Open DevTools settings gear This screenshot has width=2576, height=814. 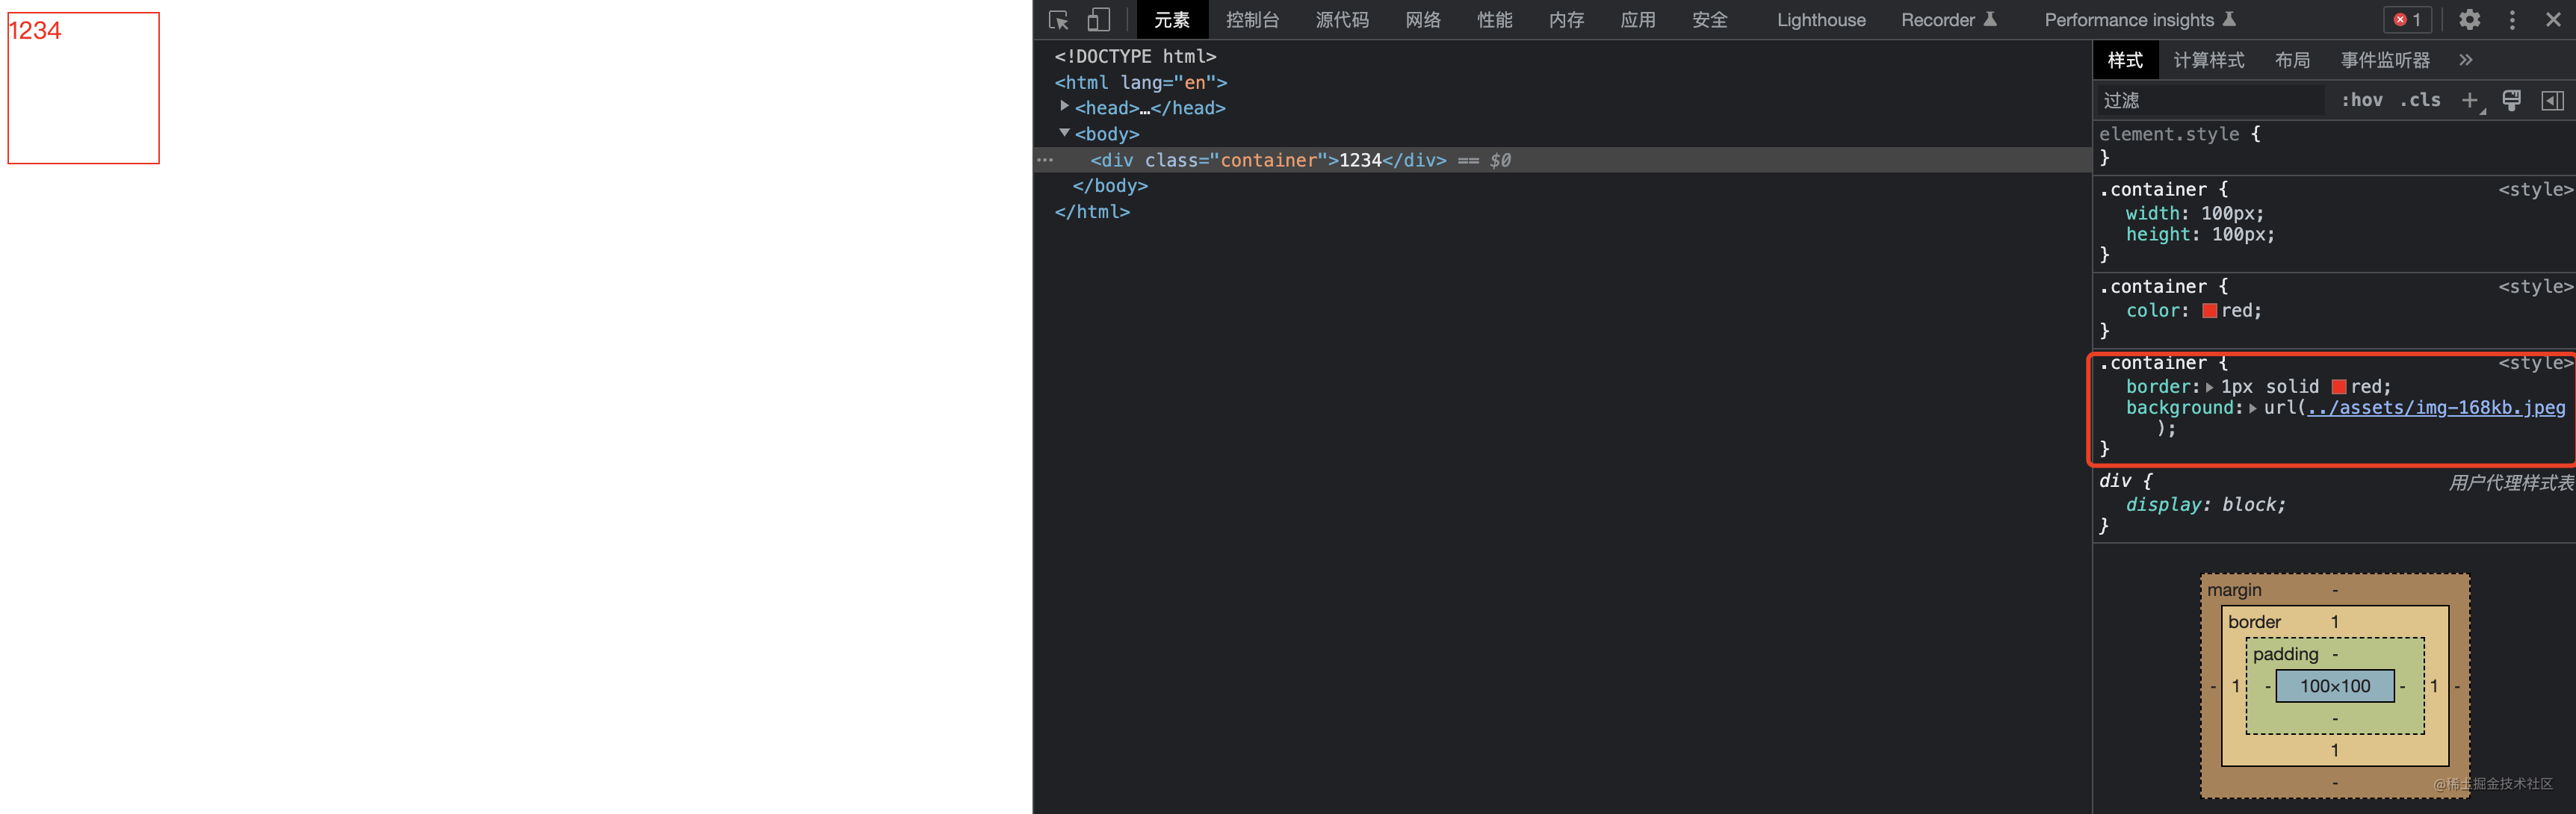[x=2469, y=20]
